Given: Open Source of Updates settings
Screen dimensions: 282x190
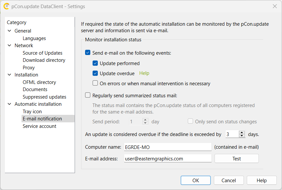Looking at the screenshot, I should pyautogui.click(x=42, y=53).
